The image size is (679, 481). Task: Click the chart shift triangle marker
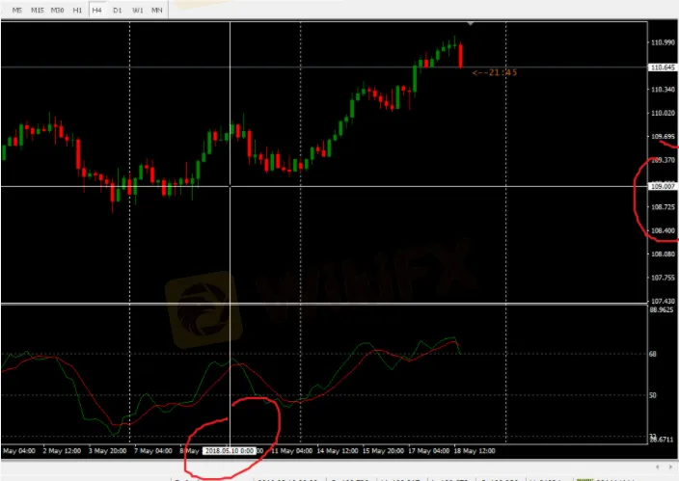coord(471,23)
